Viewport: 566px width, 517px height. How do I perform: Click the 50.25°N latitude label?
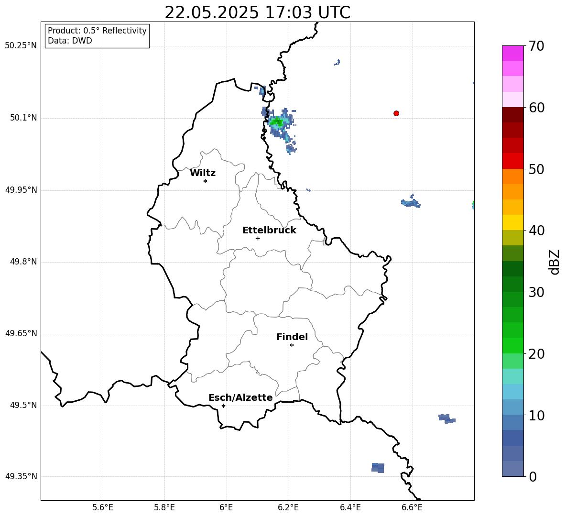tap(21, 46)
